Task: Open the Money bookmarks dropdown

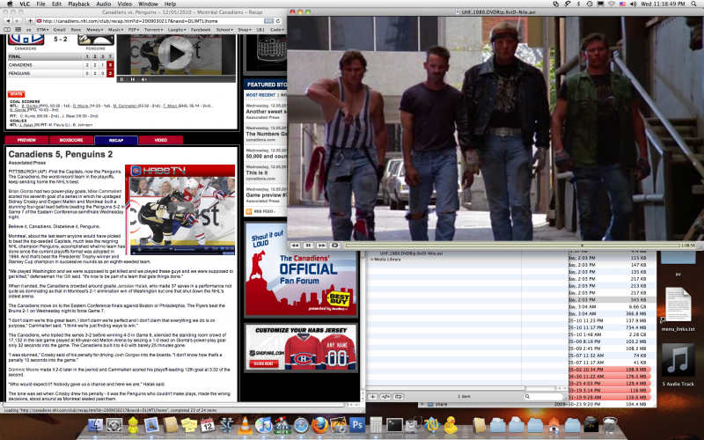Action: point(94,30)
